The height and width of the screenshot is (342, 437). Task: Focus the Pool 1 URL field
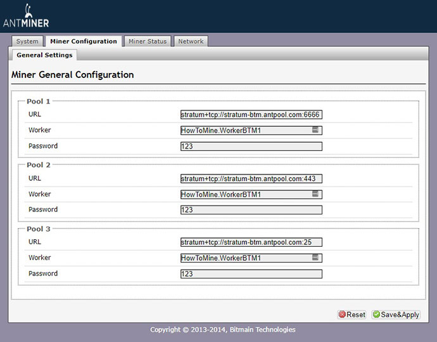[251, 114]
